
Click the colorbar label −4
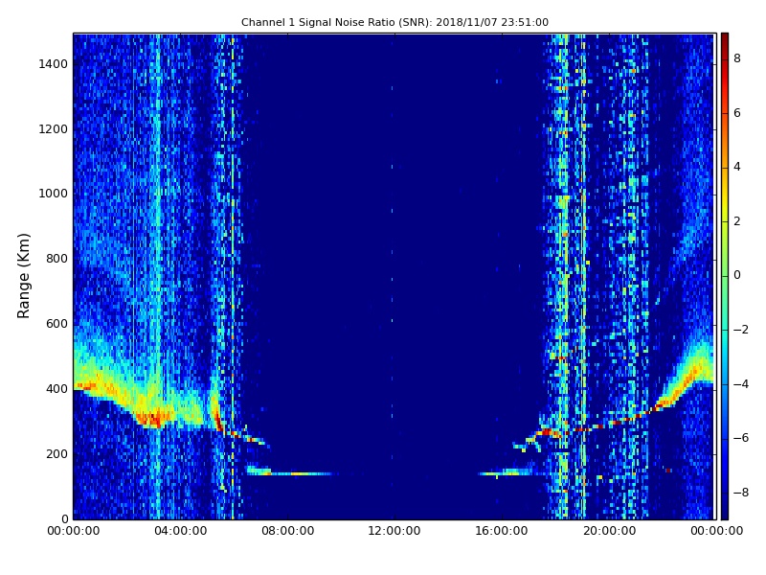pos(741,384)
